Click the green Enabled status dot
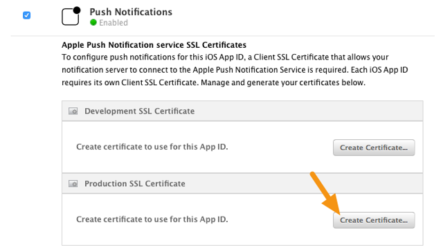 [93, 23]
